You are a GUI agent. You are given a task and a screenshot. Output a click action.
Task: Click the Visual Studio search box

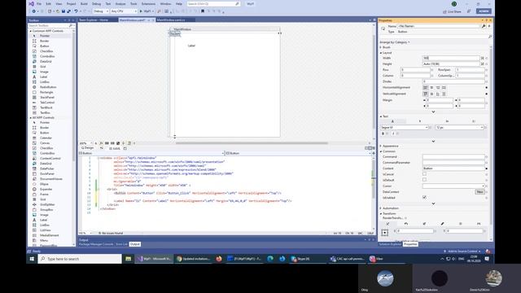pos(213,3)
